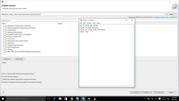The width and height of the screenshot is (179, 101).
Task: Toggle Show only the latest versions checkbox
Action: click(x=2, y=74)
